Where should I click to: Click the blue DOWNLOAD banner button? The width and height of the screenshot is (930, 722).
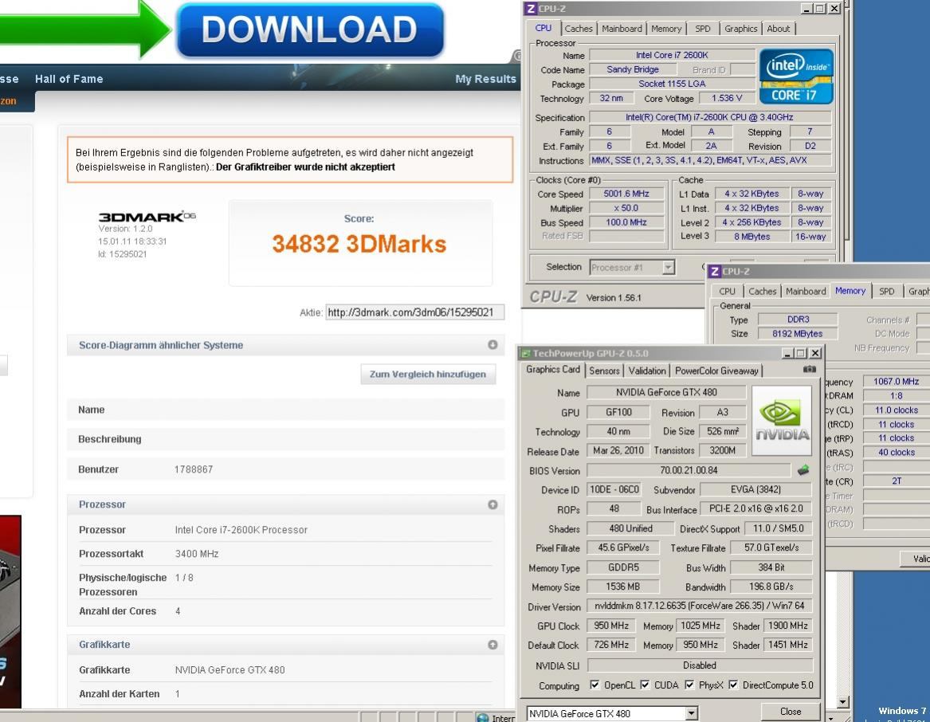[310, 29]
